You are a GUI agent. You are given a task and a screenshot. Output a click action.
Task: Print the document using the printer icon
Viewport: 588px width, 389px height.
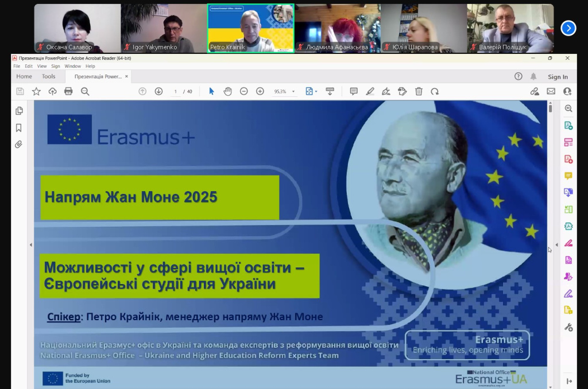click(x=68, y=91)
